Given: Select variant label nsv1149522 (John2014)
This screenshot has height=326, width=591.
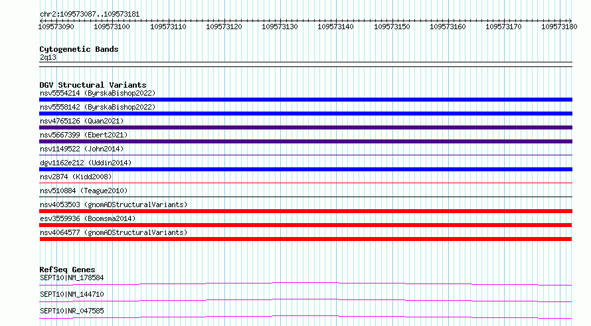Looking at the screenshot, I should tap(82, 149).
